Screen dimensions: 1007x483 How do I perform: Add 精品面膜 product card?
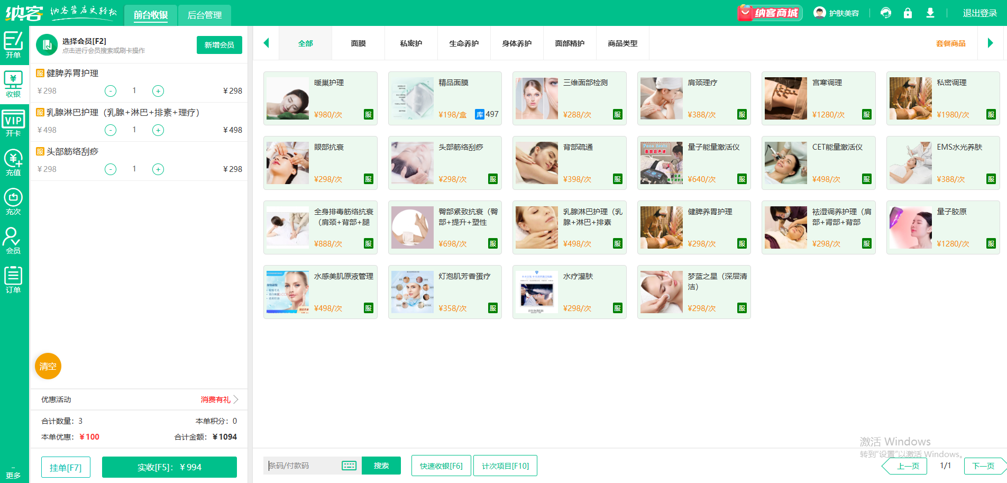tap(445, 98)
